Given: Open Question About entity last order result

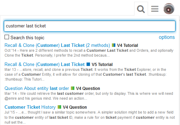Looking at the screenshot, I should (37, 88).
